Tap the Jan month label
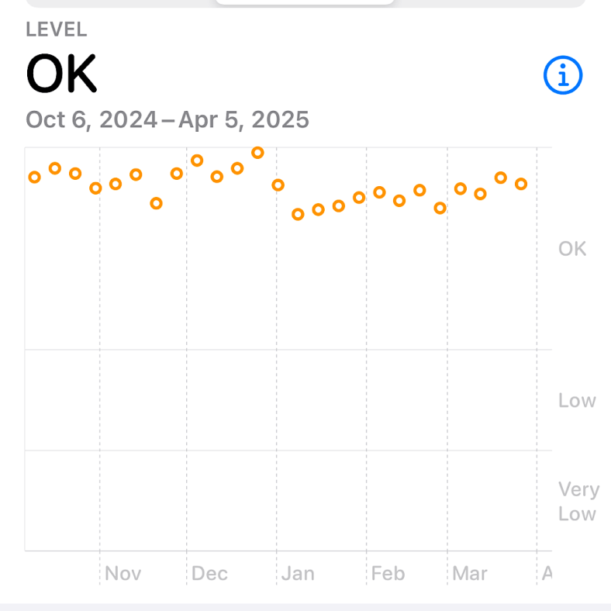This screenshot has width=611, height=611. click(298, 574)
